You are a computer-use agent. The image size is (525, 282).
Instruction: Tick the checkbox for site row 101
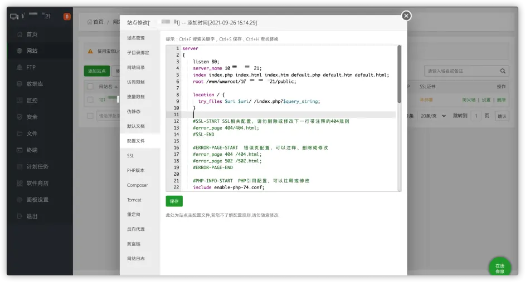pyautogui.click(x=90, y=100)
